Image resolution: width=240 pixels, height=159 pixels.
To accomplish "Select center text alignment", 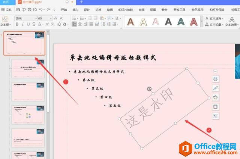I will [x=80, y=24].
